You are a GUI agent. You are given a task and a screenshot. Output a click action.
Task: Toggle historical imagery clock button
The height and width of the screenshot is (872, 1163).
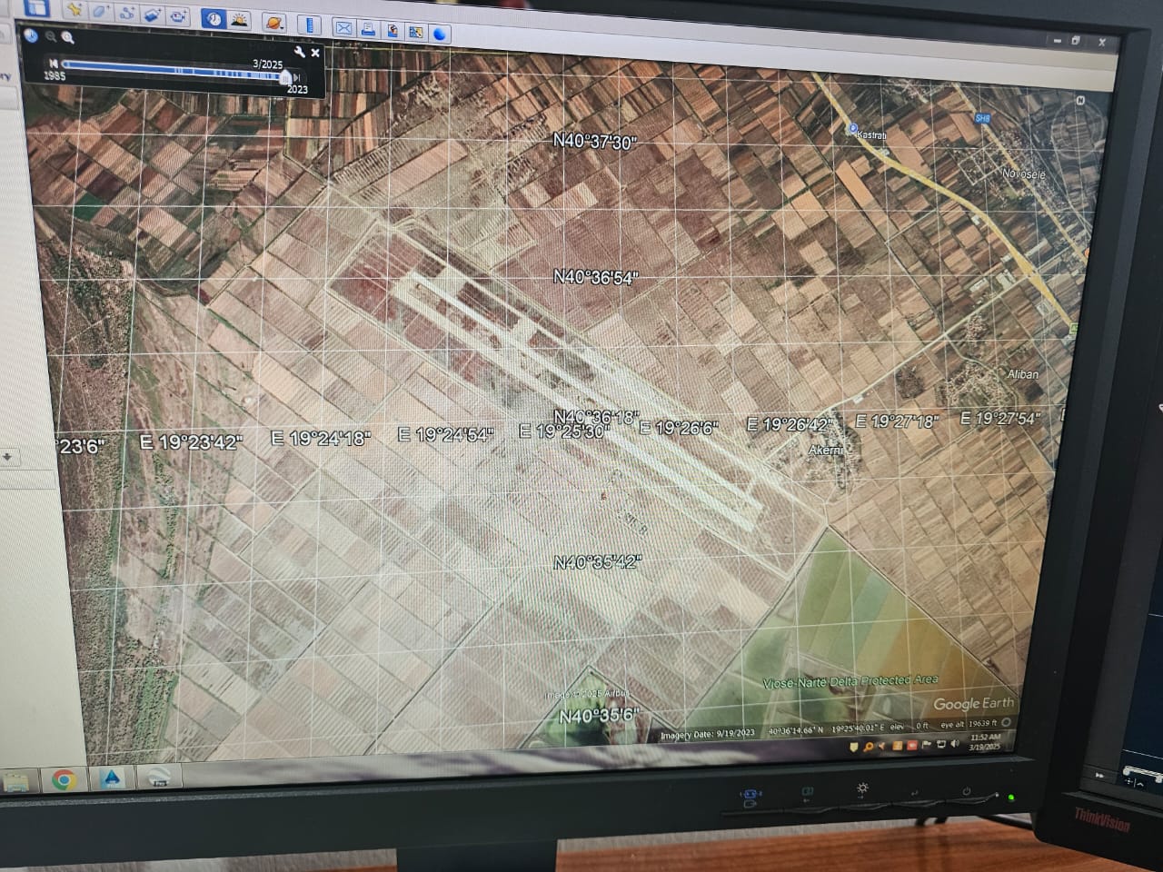pyautogui.click(x=213, y=19)
